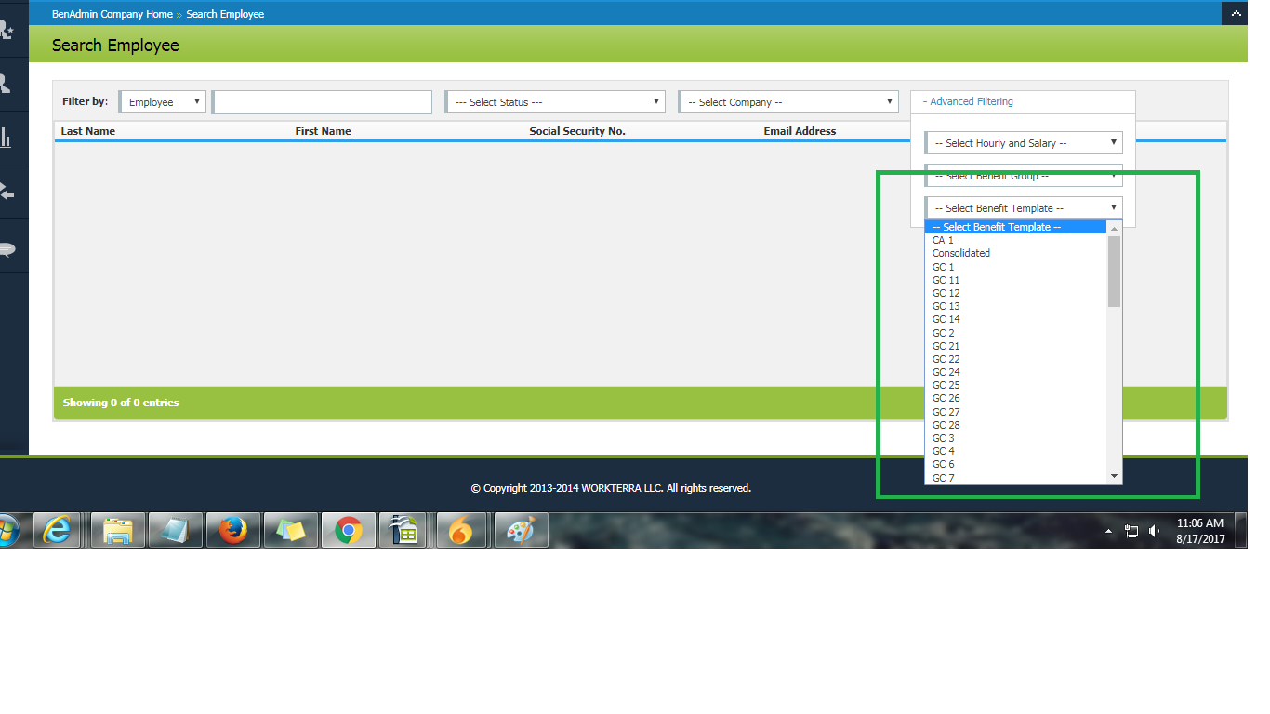1270x714 pixels.
Task: Open Internet Explorer from the taskbar
Action: click(58, 530)
